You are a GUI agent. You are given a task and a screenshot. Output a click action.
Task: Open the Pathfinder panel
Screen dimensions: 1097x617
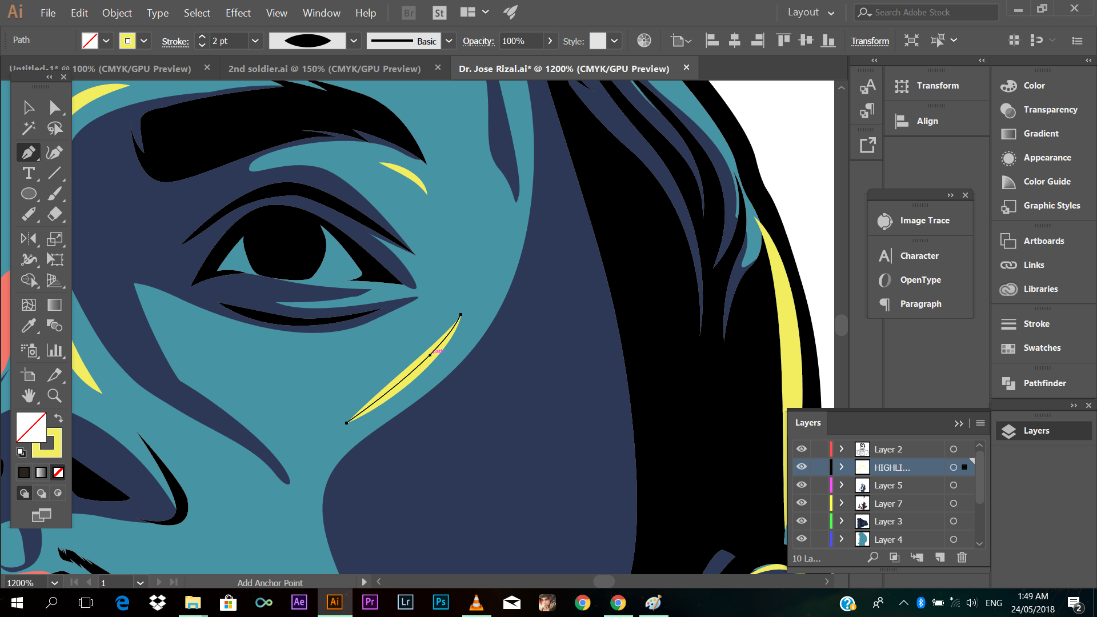click(x=1044, y=383)
